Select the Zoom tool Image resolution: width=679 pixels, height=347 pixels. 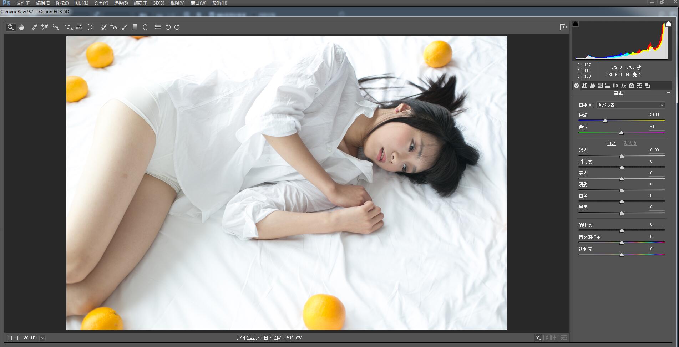click(10, 27)
